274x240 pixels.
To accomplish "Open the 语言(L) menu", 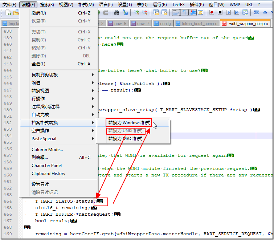I will click(x=106, y=5).
